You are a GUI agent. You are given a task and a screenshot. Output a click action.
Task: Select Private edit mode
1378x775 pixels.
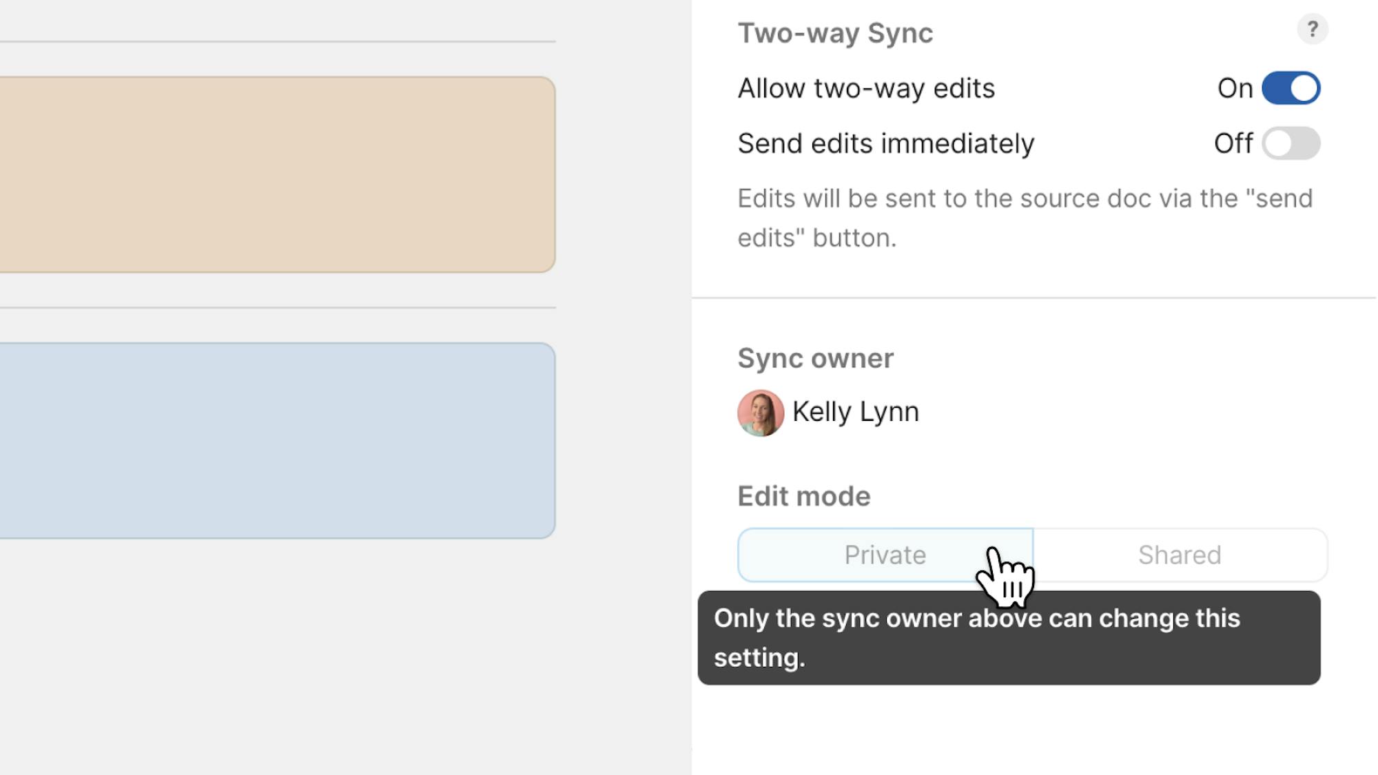(x=884, y=555)
